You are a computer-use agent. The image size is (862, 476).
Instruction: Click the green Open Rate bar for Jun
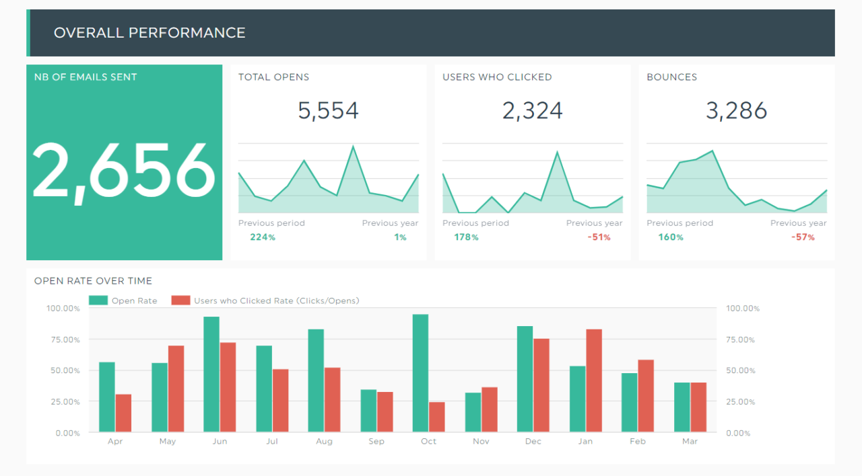click(211, 374)
